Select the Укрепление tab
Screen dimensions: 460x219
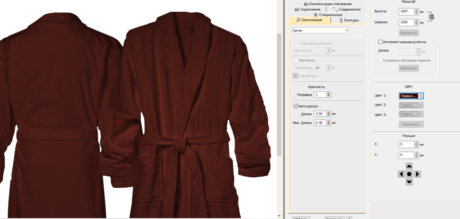pyautogui.click(x=307, y=9)
